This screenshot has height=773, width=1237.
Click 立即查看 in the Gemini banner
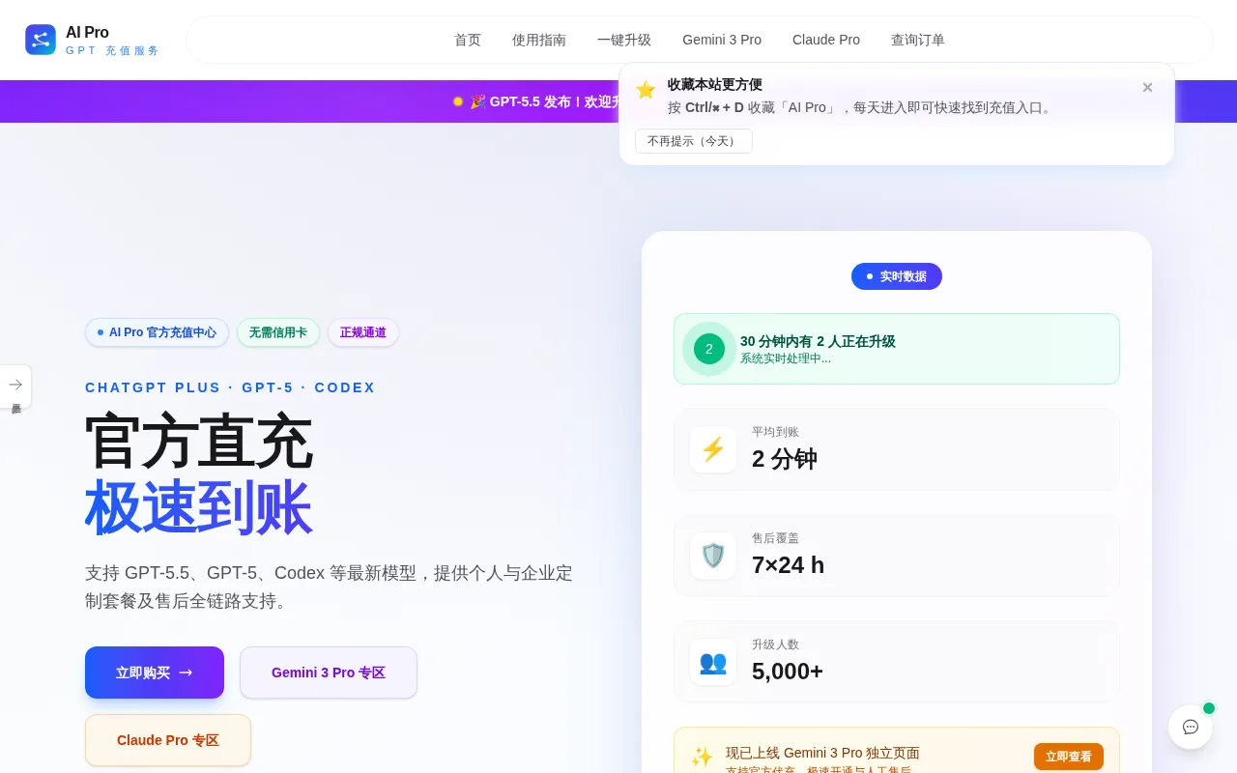1069,757
